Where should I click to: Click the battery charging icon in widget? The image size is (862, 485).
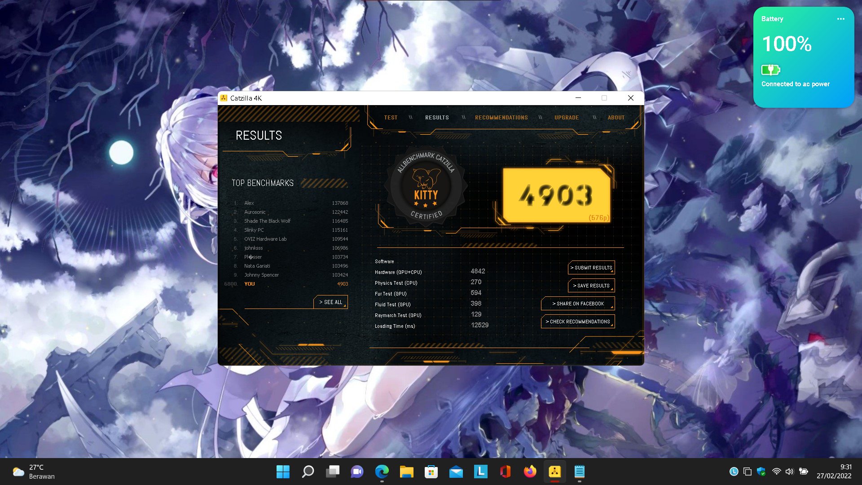click(771, 70)
